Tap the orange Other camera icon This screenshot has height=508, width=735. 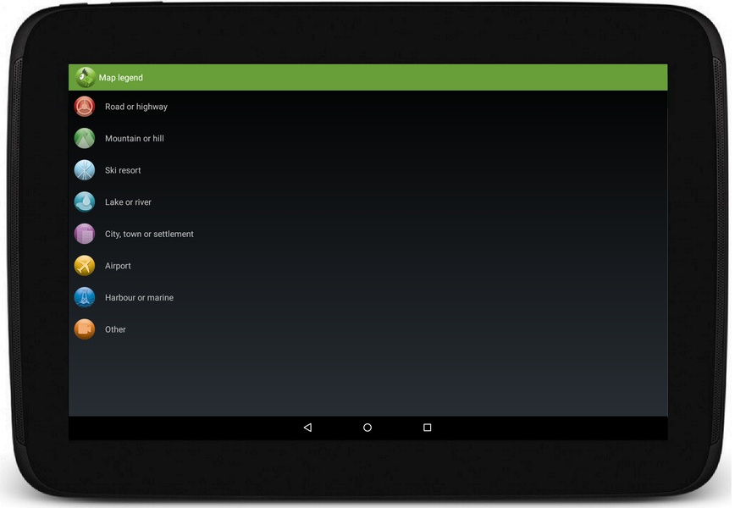(85, 329)
